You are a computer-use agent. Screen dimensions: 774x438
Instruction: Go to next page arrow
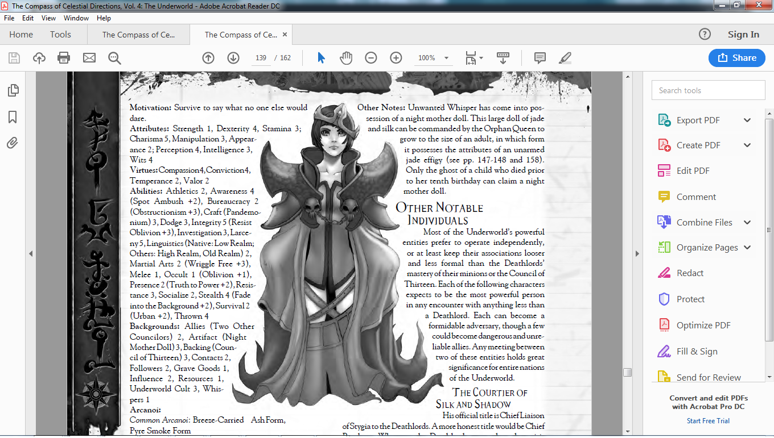point(233,58)
